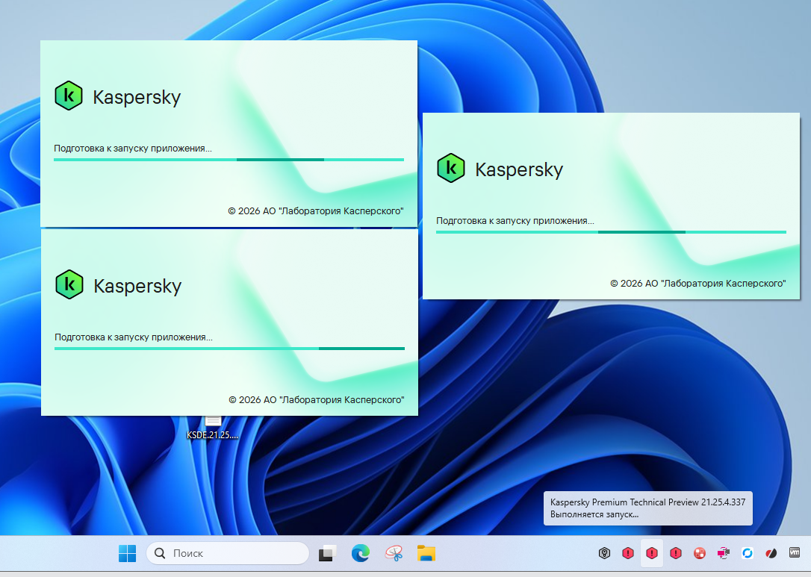The width and height of the screenshot is (811, 577).
Task: Open File Explorer from the taskbar
Action: [426, 553]
